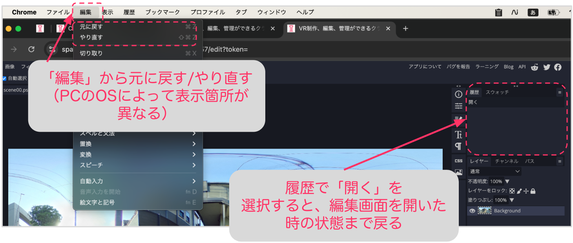
Task: Select 切り取り in Edit menu
Action: pyautogui.click(x=138, y=53)
